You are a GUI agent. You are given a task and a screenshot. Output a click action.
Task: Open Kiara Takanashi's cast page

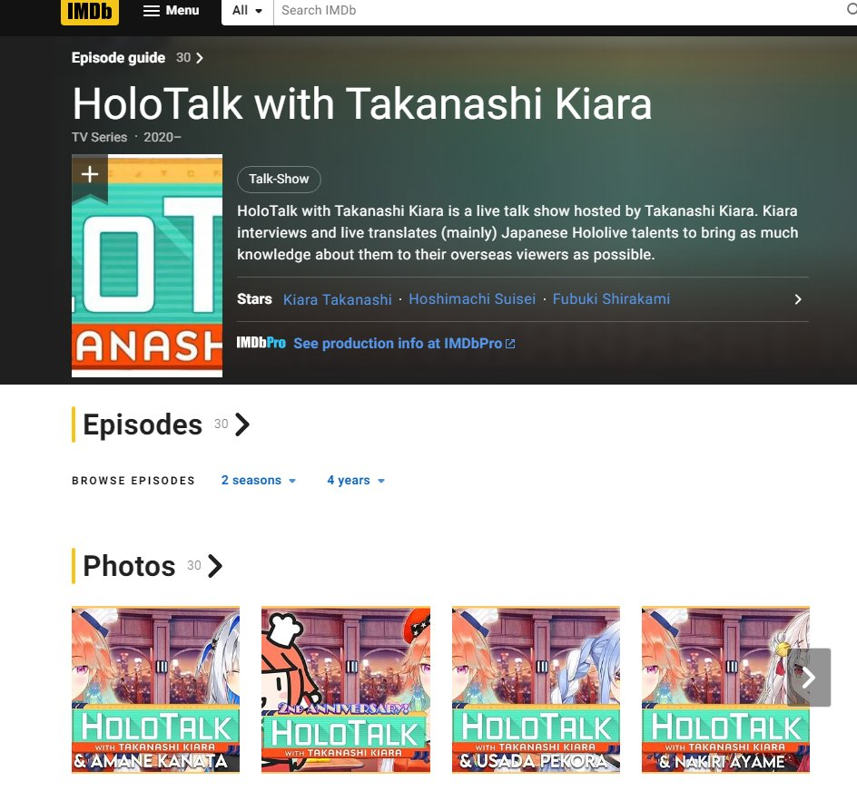(x=337, y=299)
